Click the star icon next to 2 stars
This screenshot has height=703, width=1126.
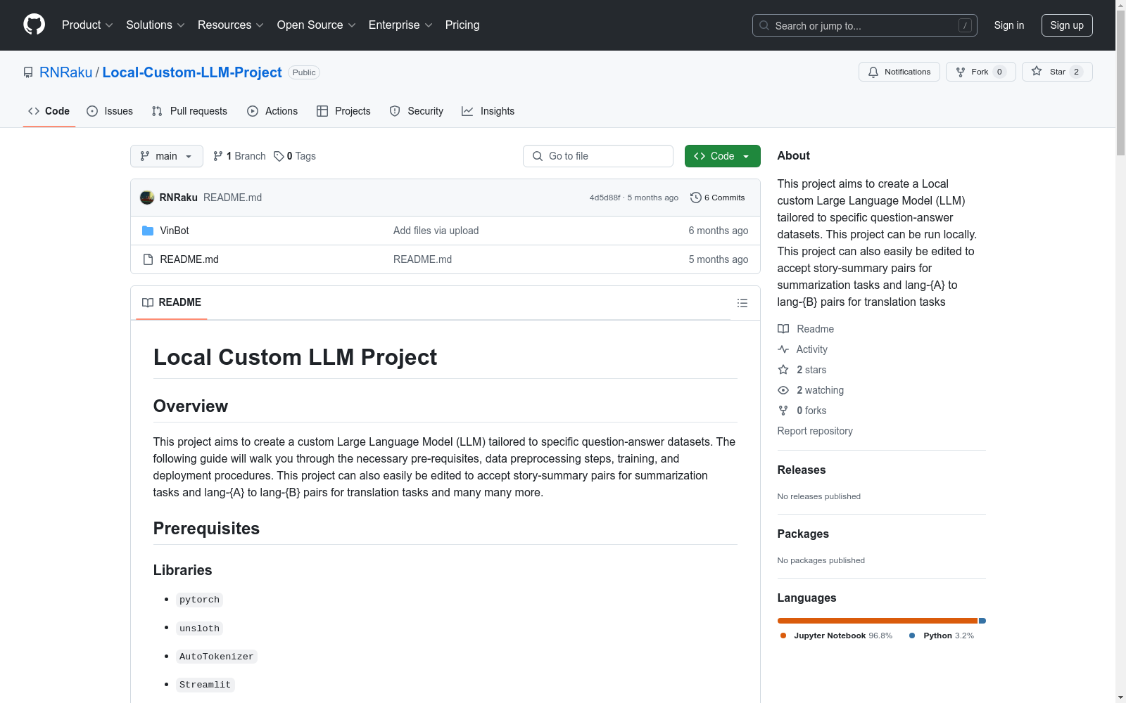(x=783, y=370)
